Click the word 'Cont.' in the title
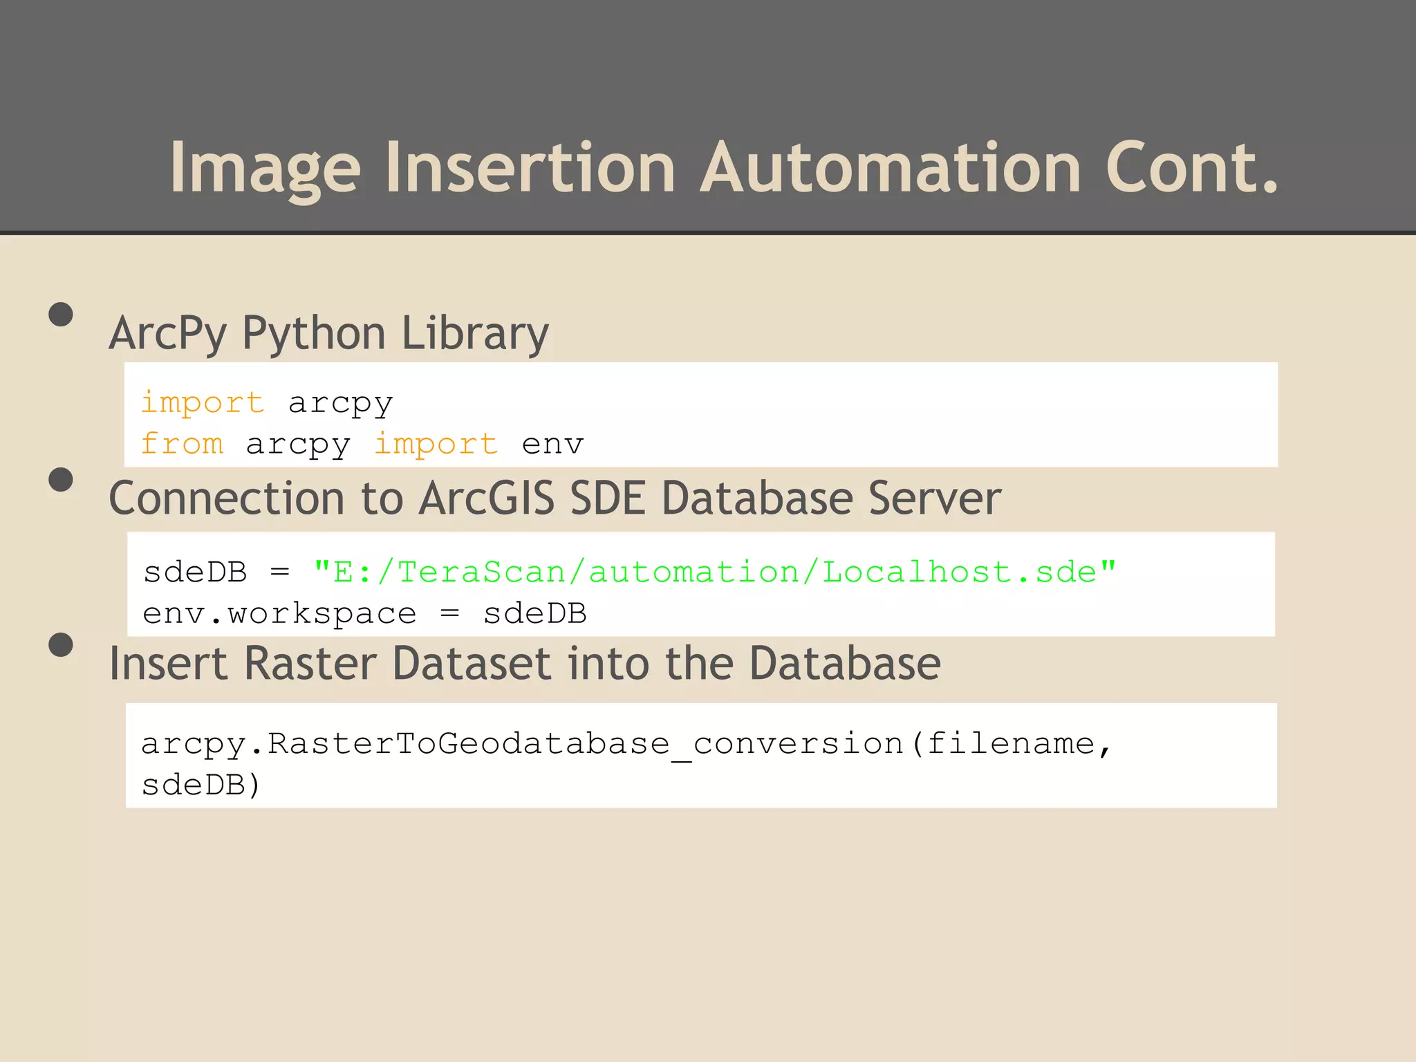 point(1193,167)
